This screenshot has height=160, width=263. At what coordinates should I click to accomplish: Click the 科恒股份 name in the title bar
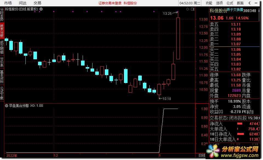pos(130,3)
